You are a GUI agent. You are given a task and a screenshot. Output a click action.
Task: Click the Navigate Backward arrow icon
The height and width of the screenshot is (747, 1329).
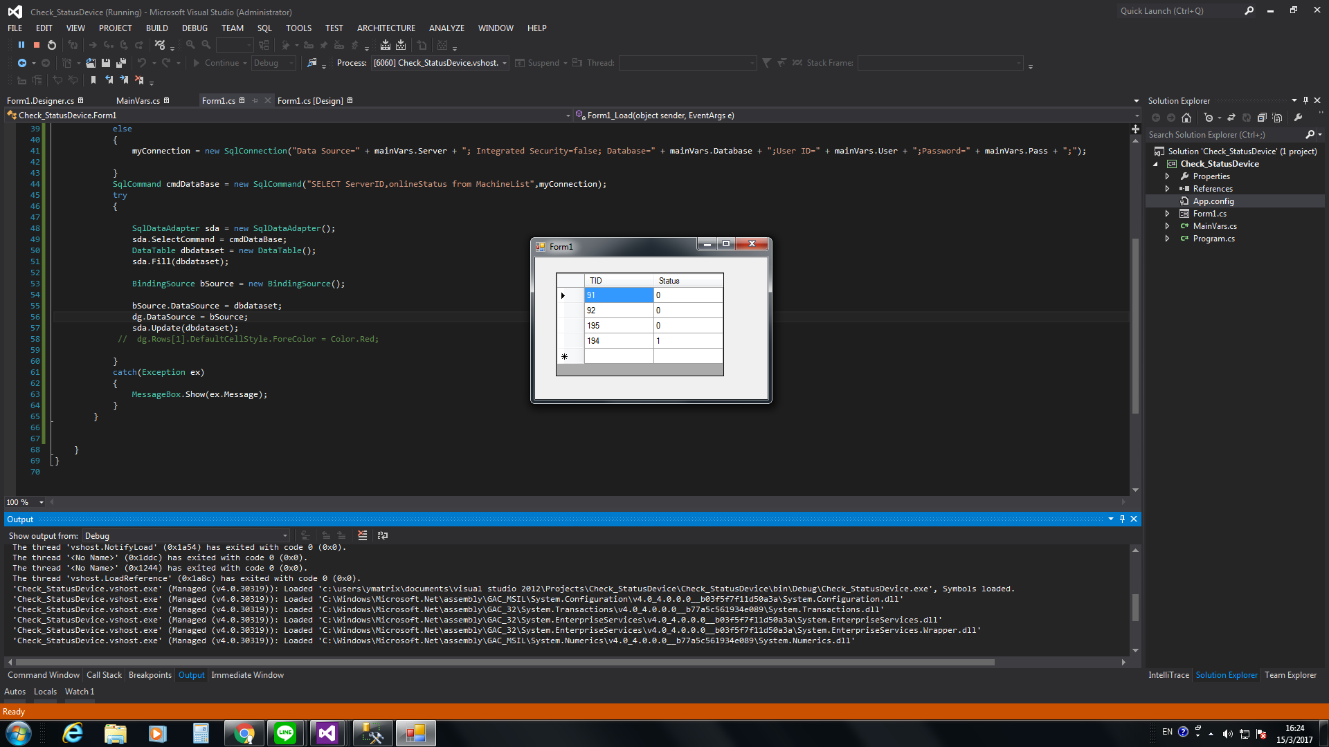click(x=22, y=63)
